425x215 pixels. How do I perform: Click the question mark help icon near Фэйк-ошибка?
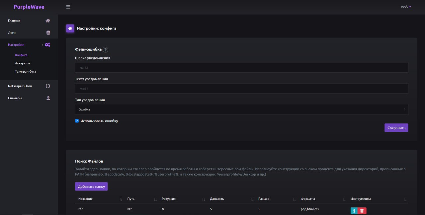105,50
